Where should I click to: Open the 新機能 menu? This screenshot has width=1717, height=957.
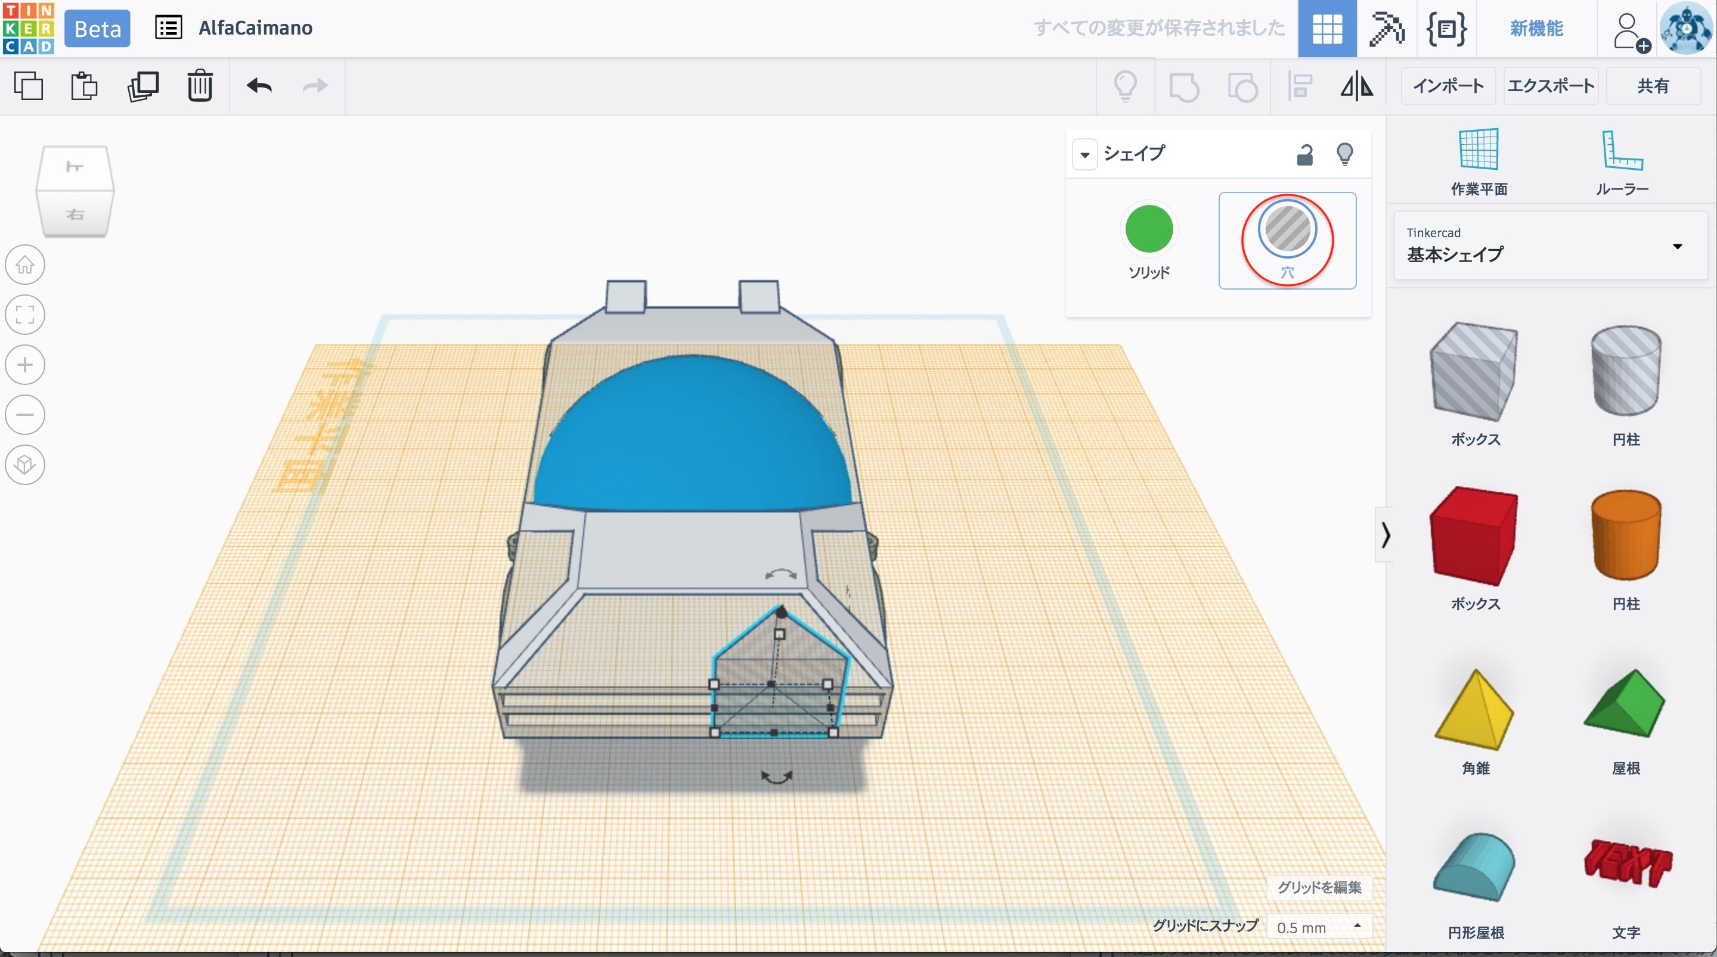coord(1536,29)
